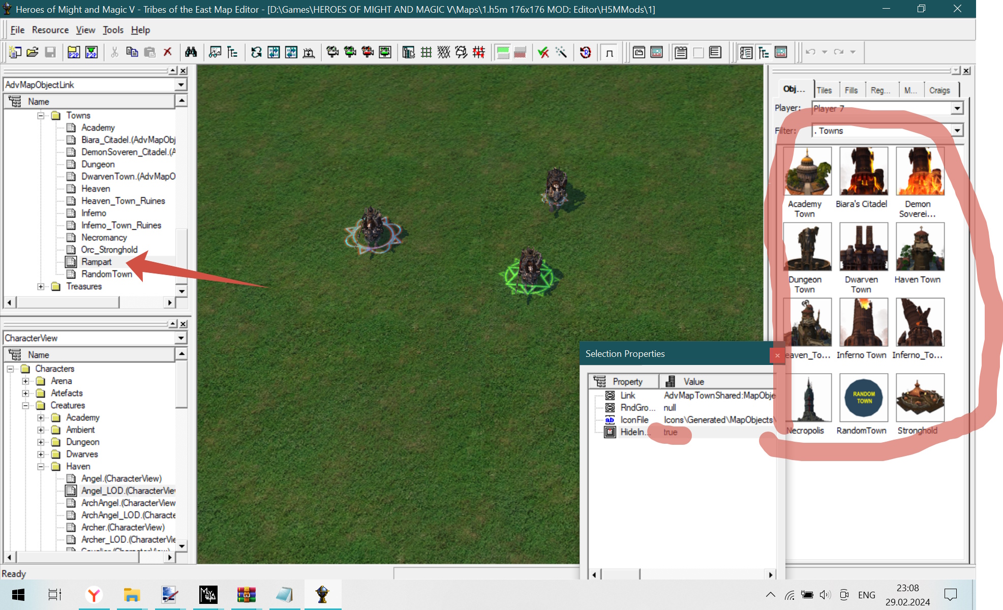The height and width of the screenshot is (610, 1003).
Task: Select ArchAngel.(CharacterView) tree item
Action: 128,503
